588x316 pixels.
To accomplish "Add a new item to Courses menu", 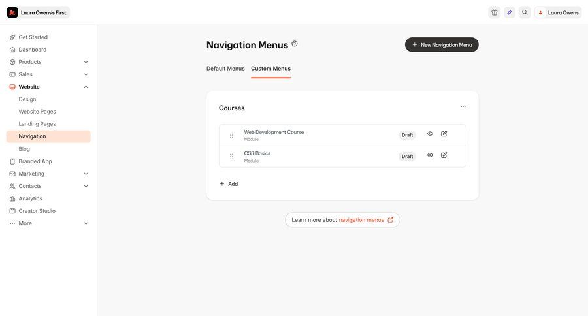I will click(229, 184).
